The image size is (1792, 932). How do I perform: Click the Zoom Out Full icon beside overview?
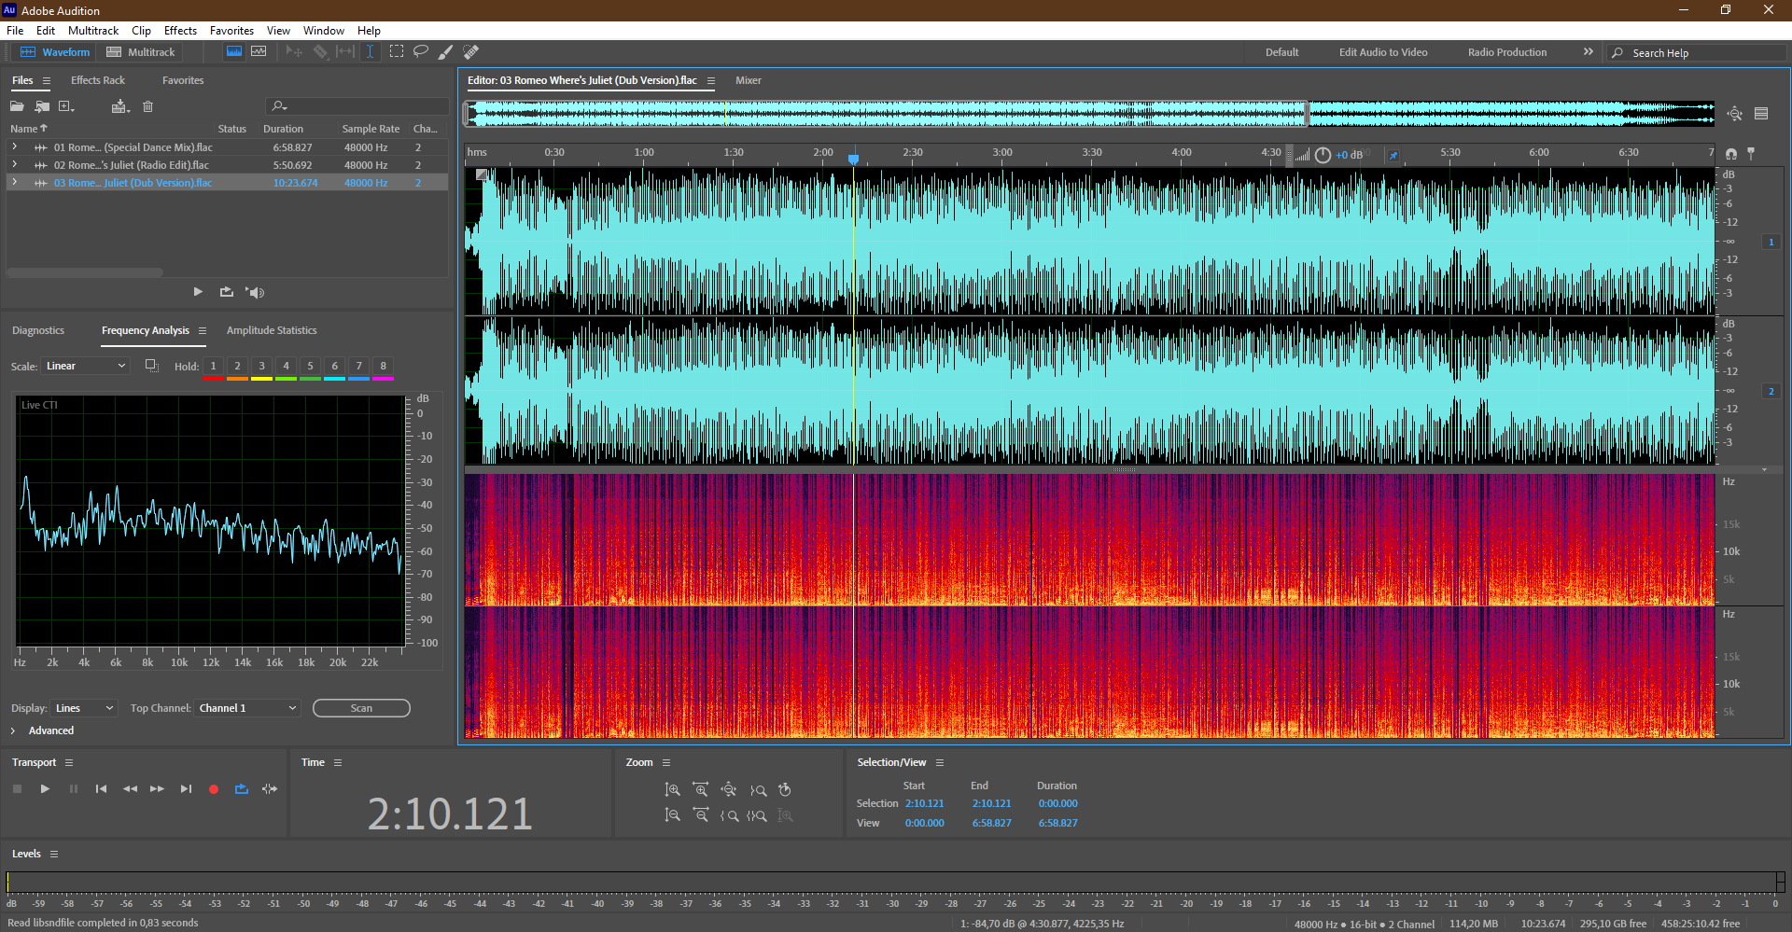coord(1734,114)
